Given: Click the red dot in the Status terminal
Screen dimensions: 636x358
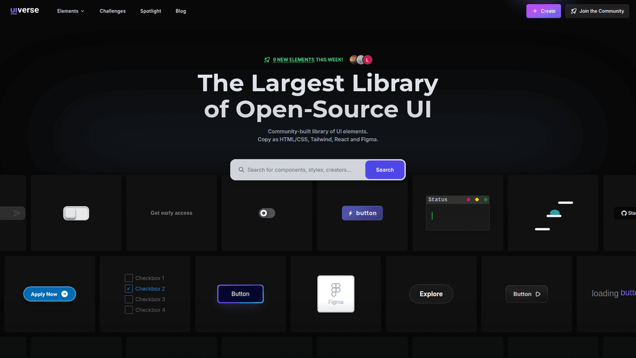Looking at the screenshot, I should click(468, 200).
